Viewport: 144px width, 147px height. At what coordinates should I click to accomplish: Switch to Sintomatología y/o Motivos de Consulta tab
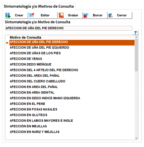39,6
